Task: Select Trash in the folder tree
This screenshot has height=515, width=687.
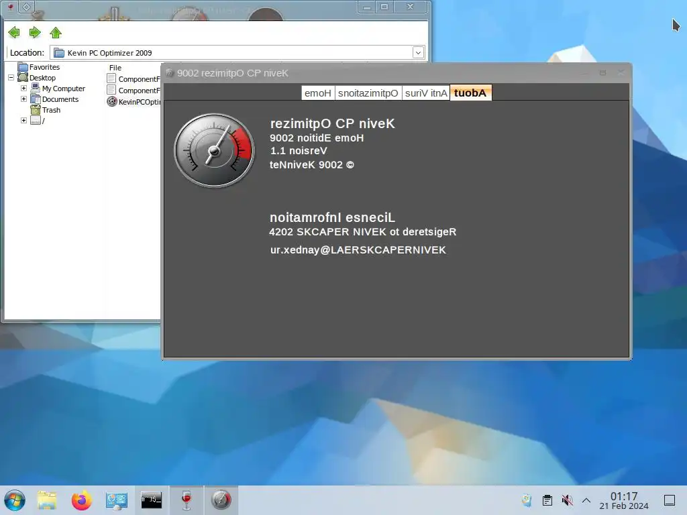Action: pyautogui.click(x=51, y=110)
